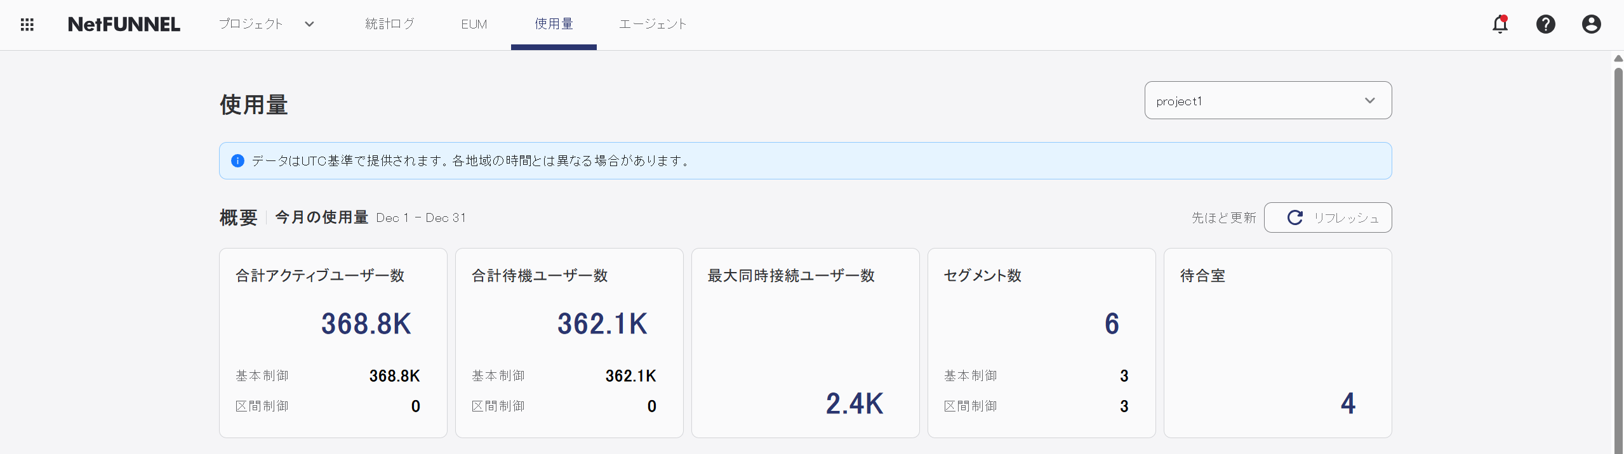Select the 使用量 tab
This screenshot has height=454, width=1624.
tap(554, 24)
